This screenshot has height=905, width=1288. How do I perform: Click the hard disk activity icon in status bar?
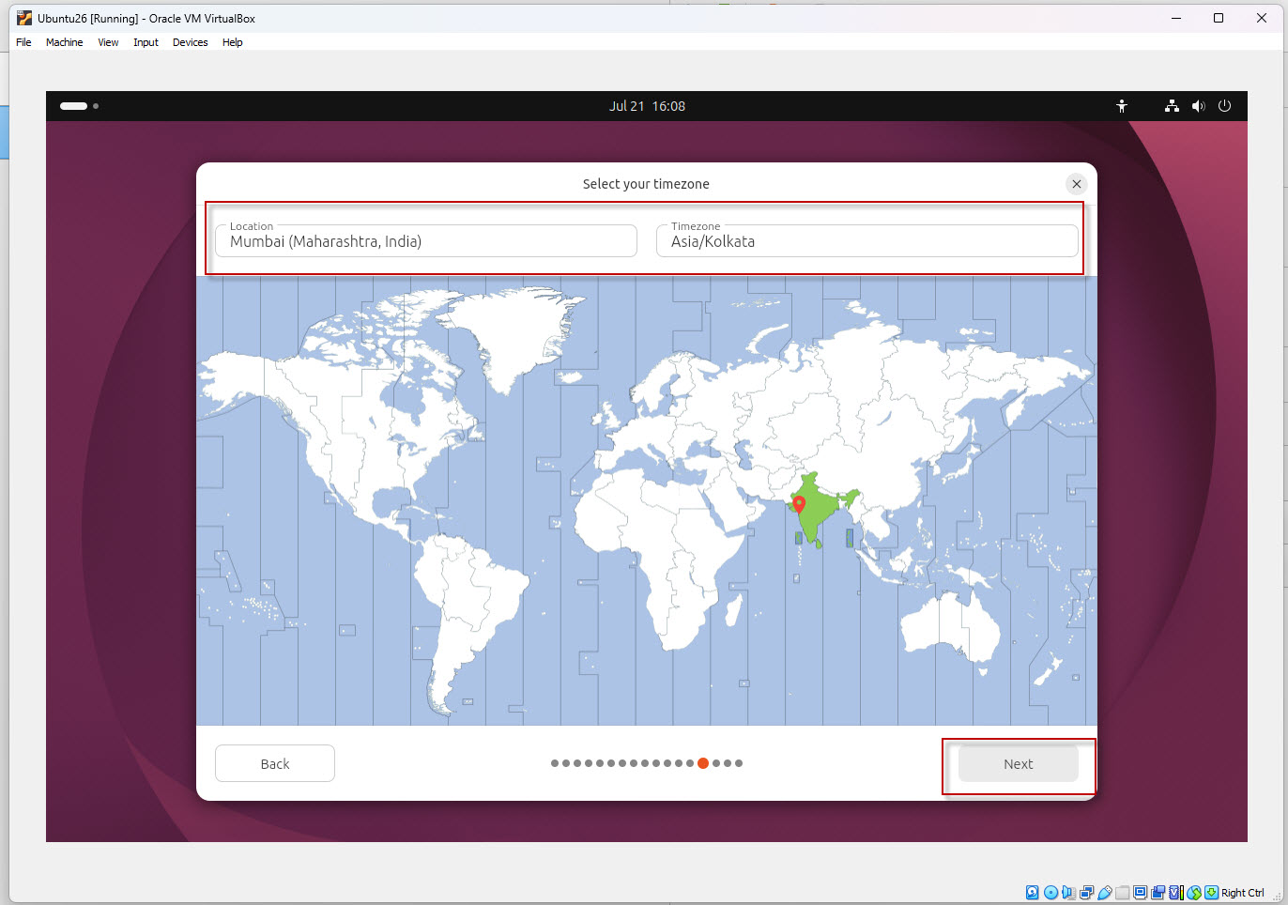pos(1033,893)
